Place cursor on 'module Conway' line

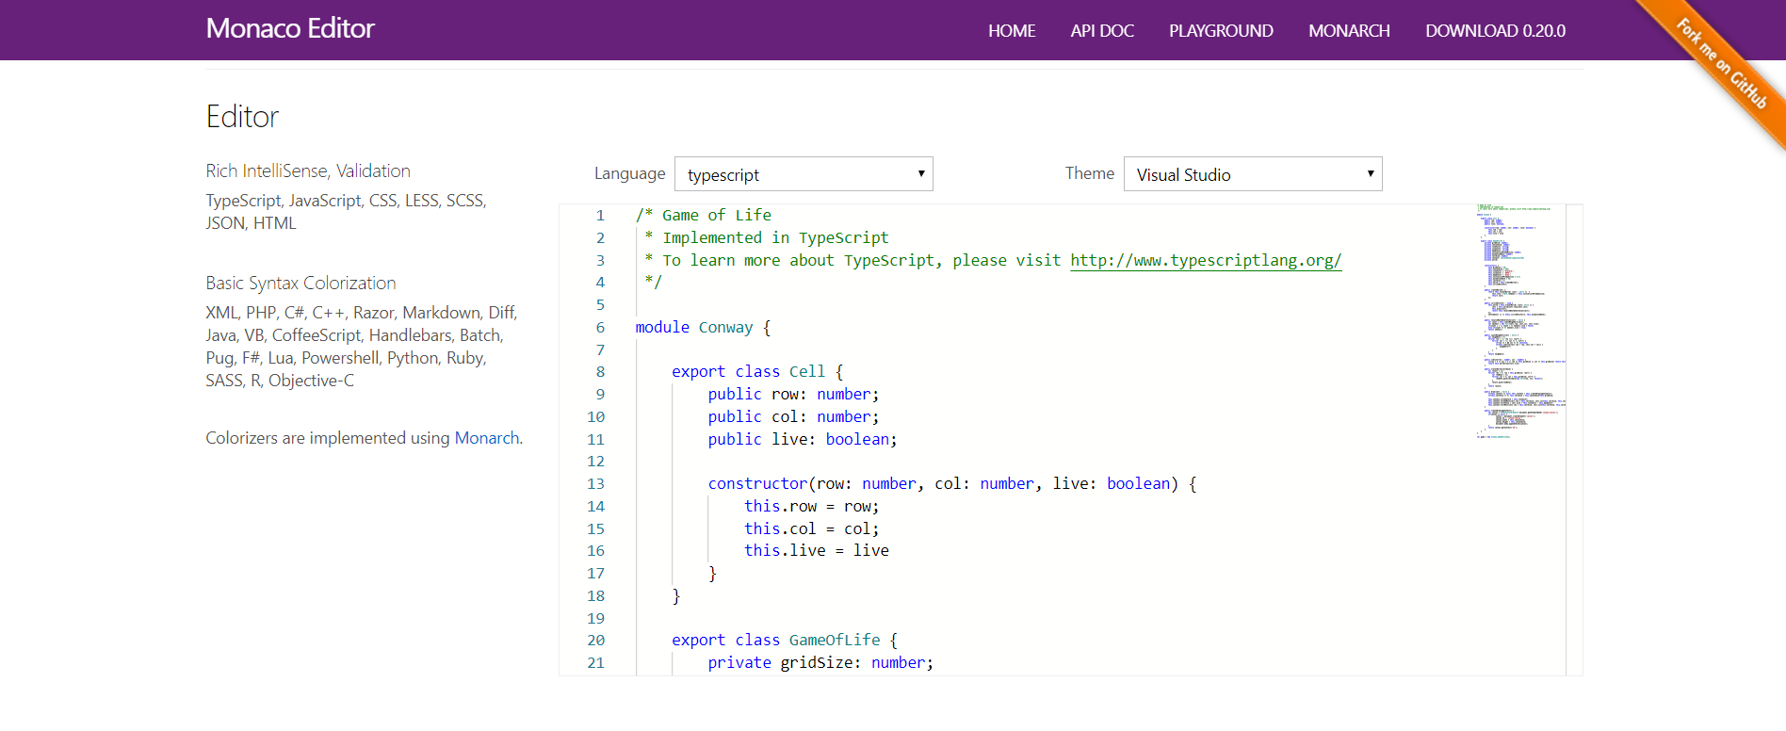[x=694, y=328]
